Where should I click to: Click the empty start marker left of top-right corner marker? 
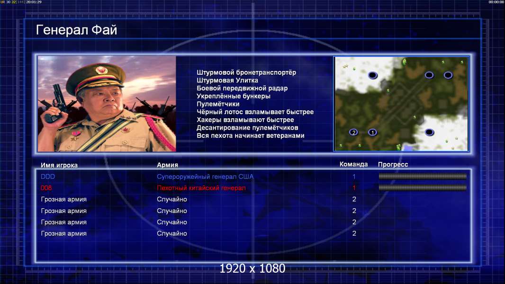click(x=429, y=75)
